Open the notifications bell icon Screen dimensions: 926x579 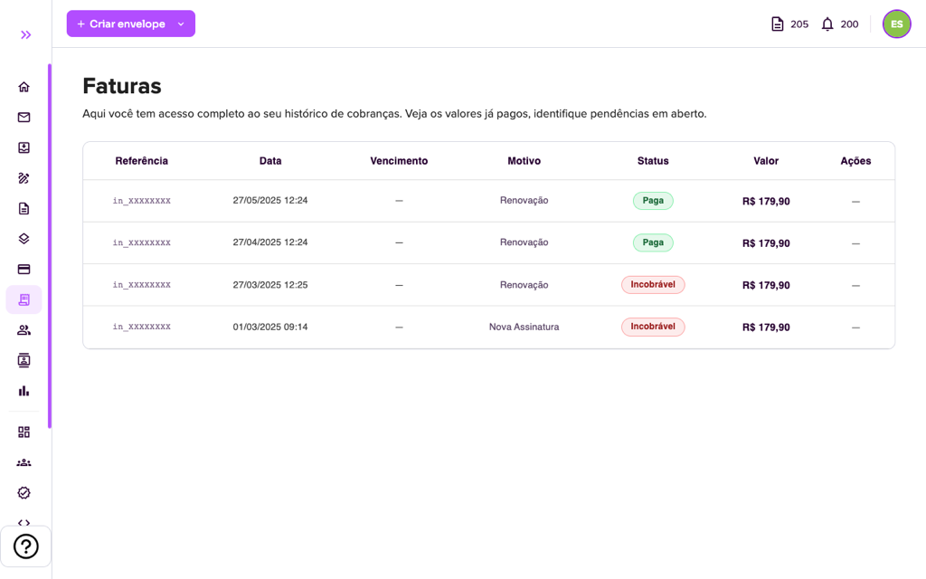click(827, 24)
